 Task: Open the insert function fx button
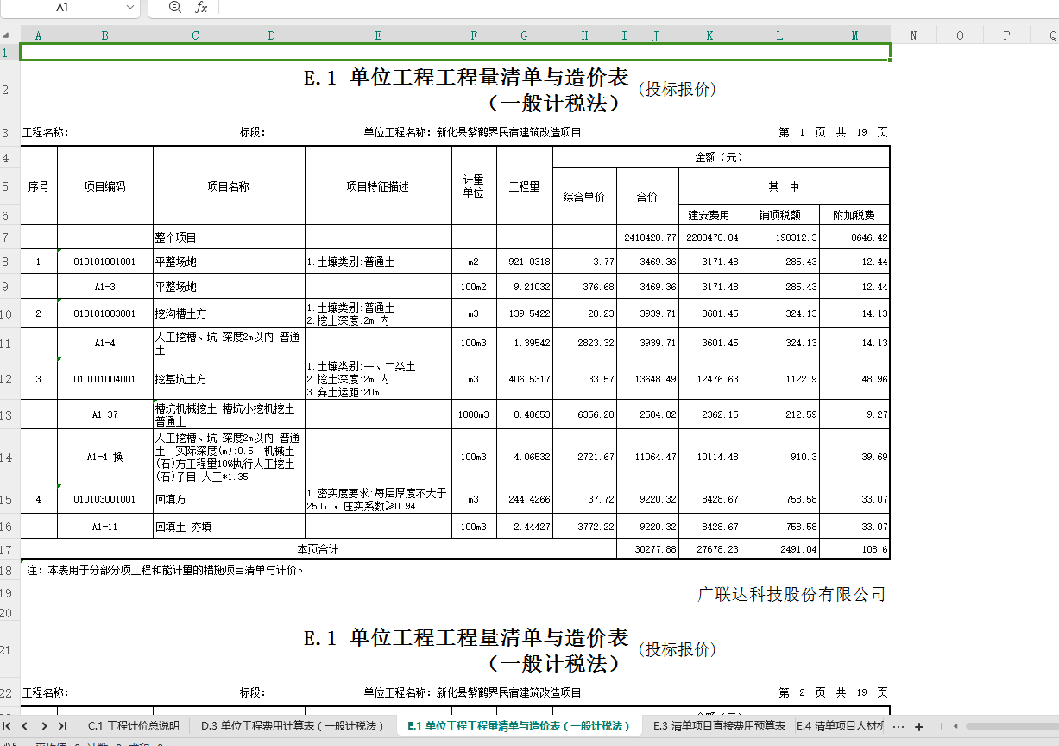click(201, 7)
